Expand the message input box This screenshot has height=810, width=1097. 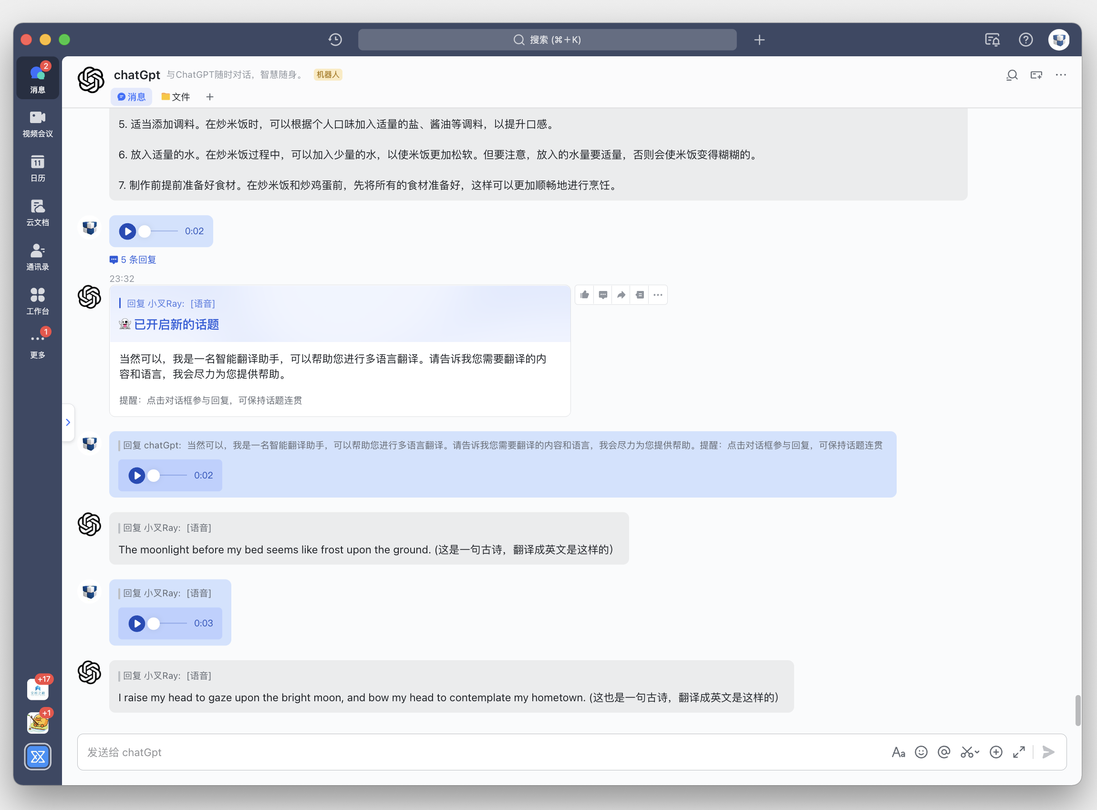click(x=1019, y=752)
